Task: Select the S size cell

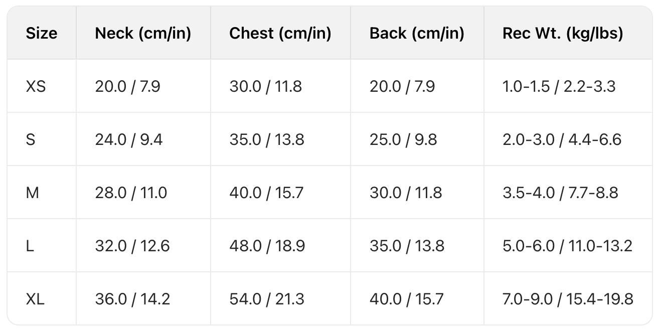Action: point(31,139)
